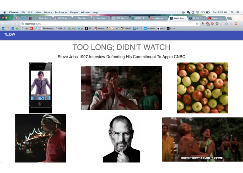This screenshot has width=243, height=173.
Task: Switch to the Open Acc tab
Action: click(x=44, y=18)
